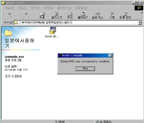Viewport: 144px width, 123px height.
Task: Show hidden toolbar buttons via chevron
Action: point(142,13)
